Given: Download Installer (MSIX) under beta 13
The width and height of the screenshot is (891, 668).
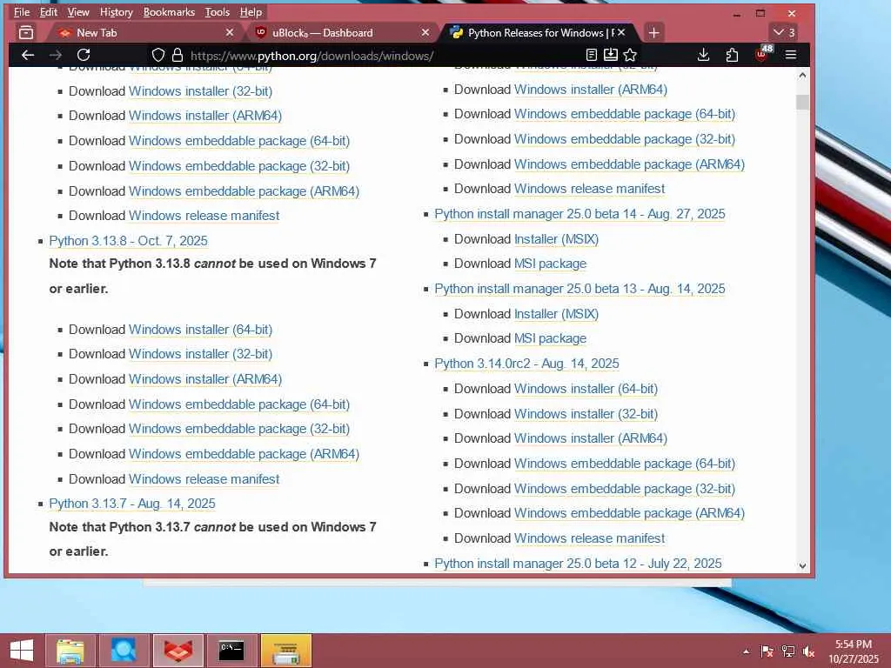Looking at the screenshot, I should [556, 314].
